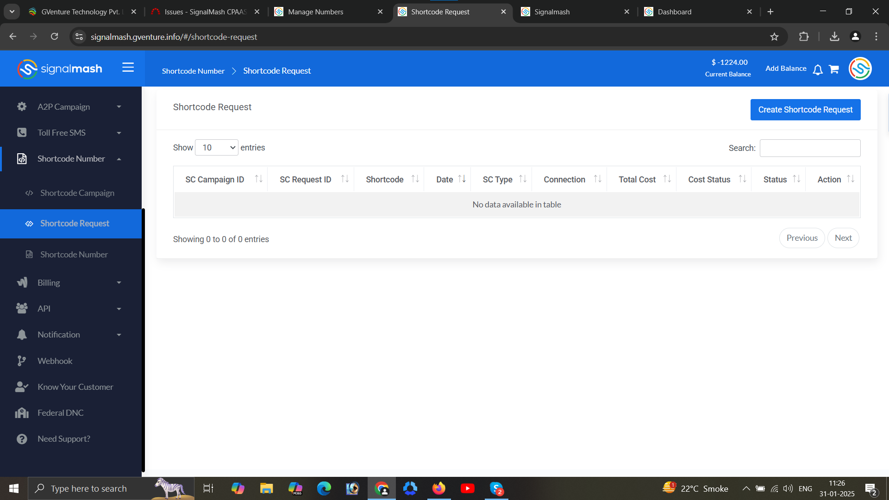This screenshot has height=500, width=889.
Task: Click the Notification bell sidebar icon
Action: pyautogui.click(x=22, y=335)
